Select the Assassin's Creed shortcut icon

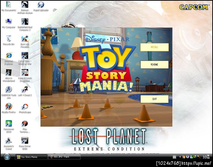click(9, 143)
